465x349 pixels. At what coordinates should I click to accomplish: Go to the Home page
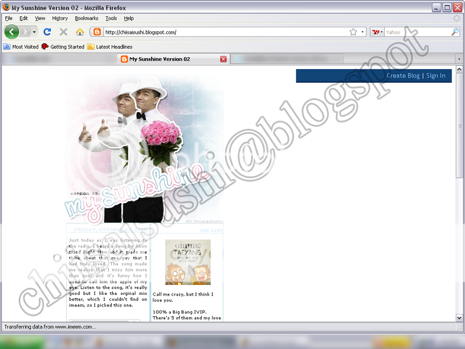click(x=80, y=32)
